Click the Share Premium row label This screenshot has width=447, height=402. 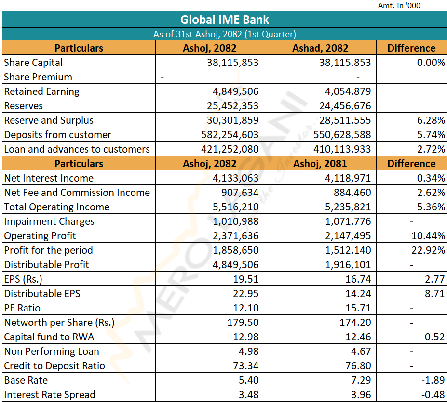(x=38, y=77)
